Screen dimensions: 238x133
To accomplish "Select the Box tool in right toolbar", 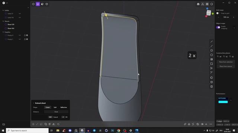I will [x=212, y=82].
